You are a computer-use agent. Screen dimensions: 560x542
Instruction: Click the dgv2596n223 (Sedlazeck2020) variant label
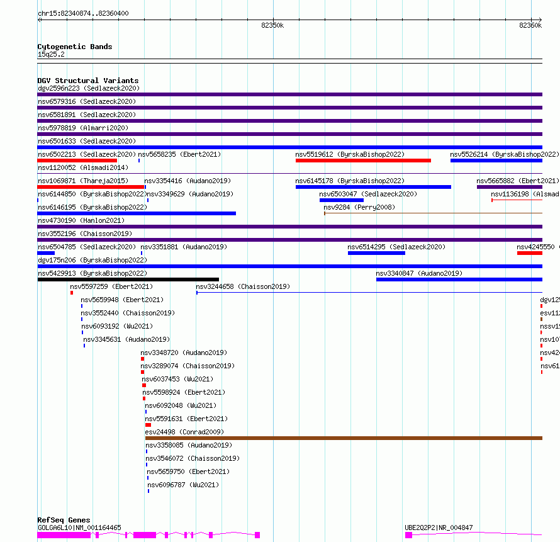tap(89, 88)
